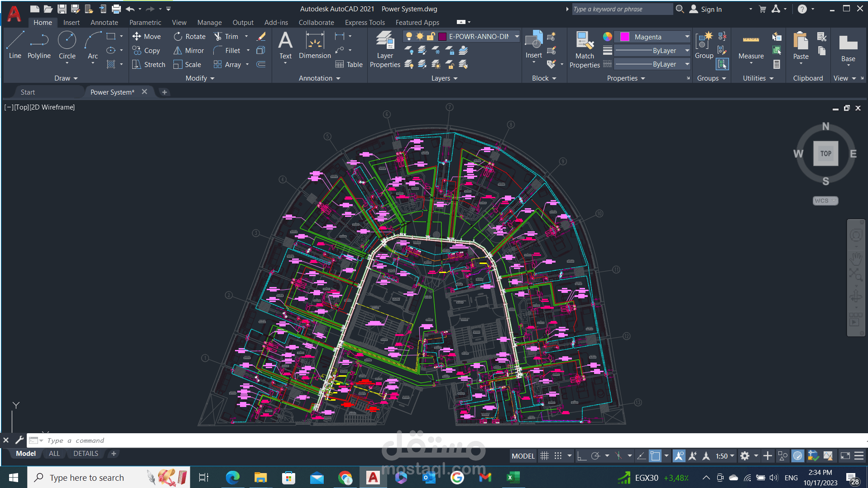
Task: Click the Rotate tool
Action: click(x=189, y=36)
